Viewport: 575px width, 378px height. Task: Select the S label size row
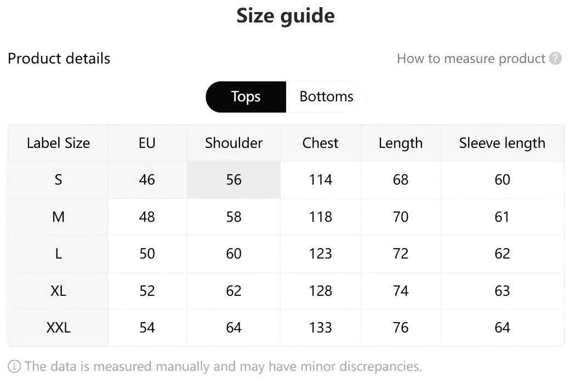pyautogui.click(x=58, y=180)
